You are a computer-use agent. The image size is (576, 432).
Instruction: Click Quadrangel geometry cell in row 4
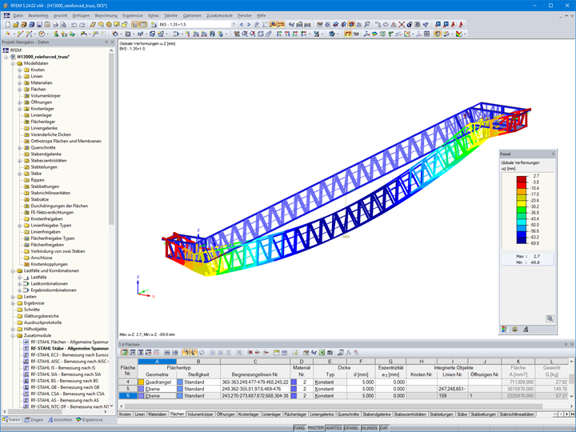click(158, 382)
